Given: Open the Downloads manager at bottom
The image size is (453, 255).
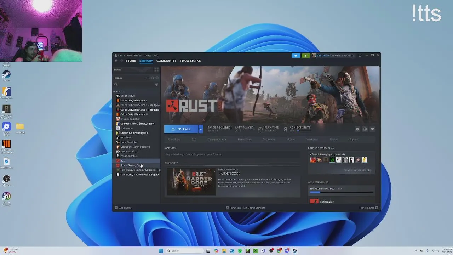Looking at the screenshot, I should 246,208.
